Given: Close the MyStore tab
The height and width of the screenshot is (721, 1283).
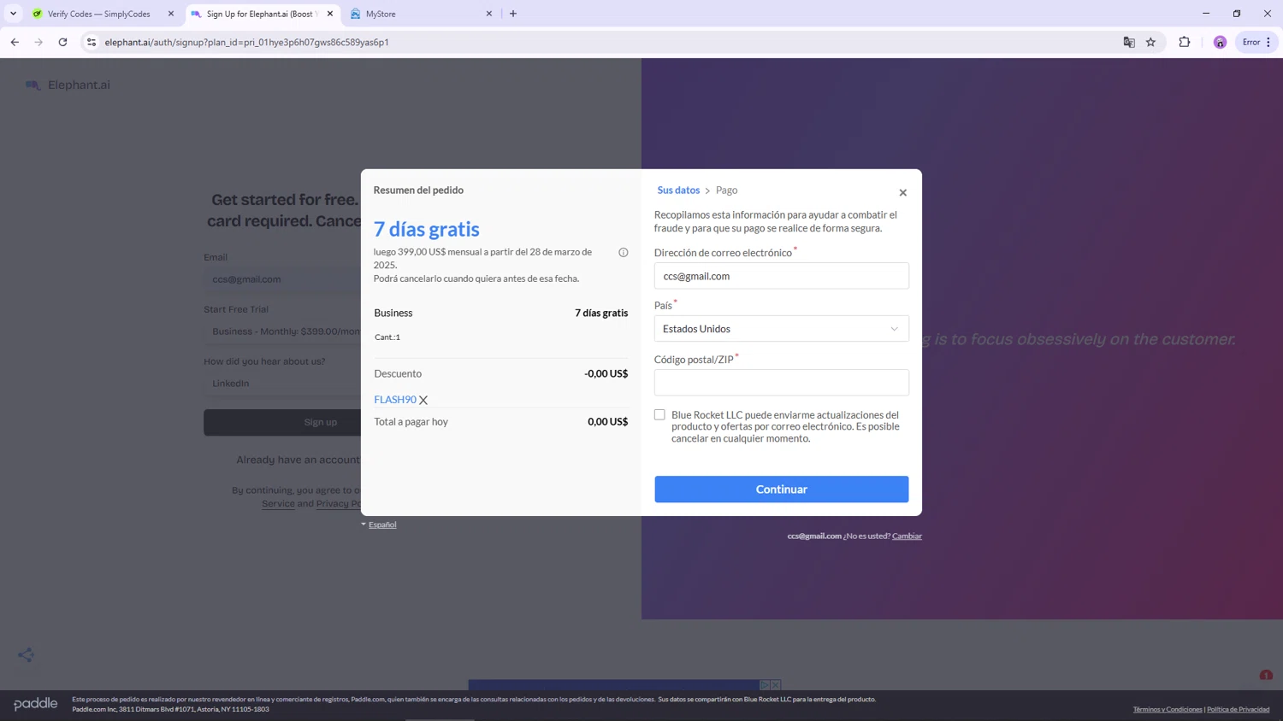Looking at the screenshot, I should point(489,14).
